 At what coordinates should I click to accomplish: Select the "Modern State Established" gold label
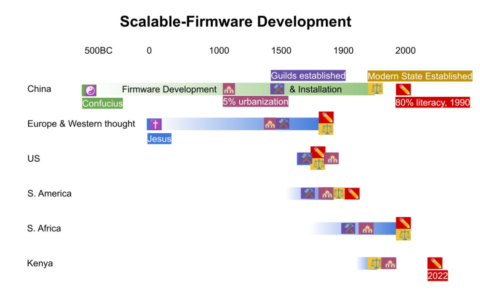pyautogui.click(x=420, y=76)
